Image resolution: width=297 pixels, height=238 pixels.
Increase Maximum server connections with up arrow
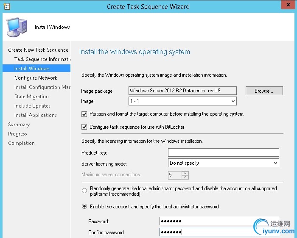(185, 173)
